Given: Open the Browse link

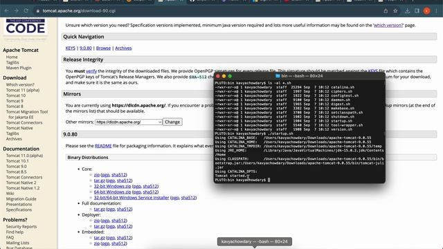Looking at the screenshot, I should pyautogui.click(x=103, y=48).
